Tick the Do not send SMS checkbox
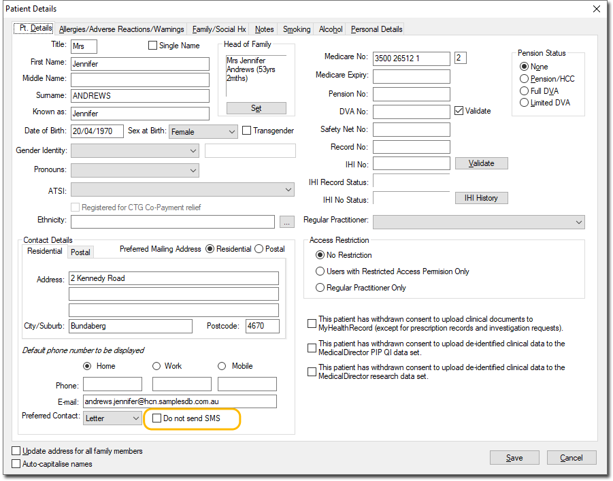Image resolution: width=613 pixels, height=481 pixels. [157, 418]
